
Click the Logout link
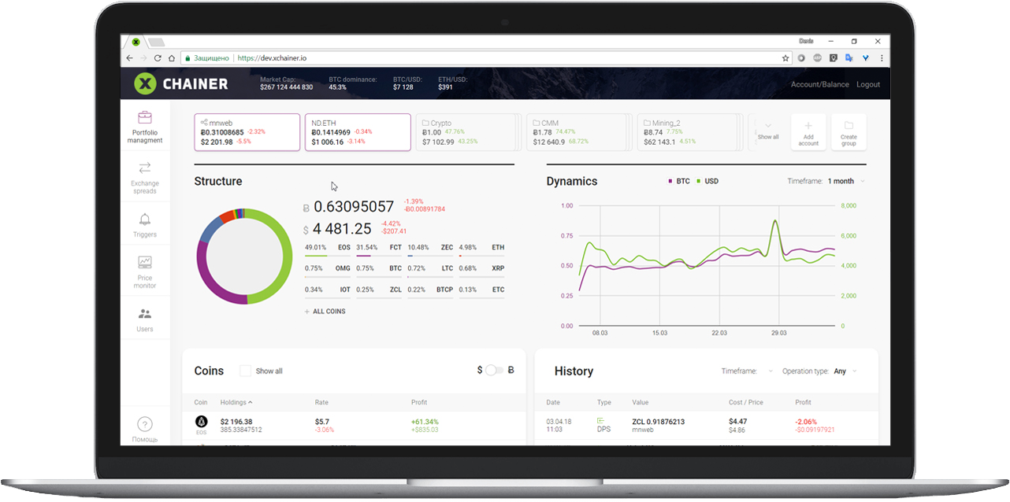[868, 84]
